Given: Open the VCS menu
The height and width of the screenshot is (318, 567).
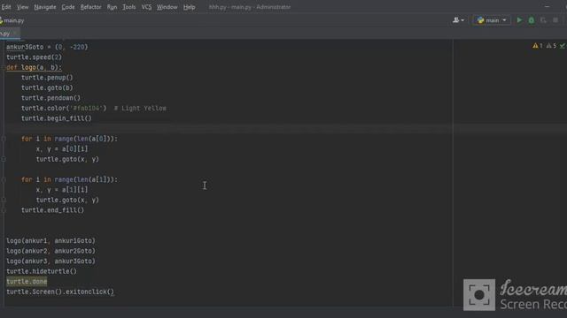Looking at the screenshot, I should [x=146, y=7].
